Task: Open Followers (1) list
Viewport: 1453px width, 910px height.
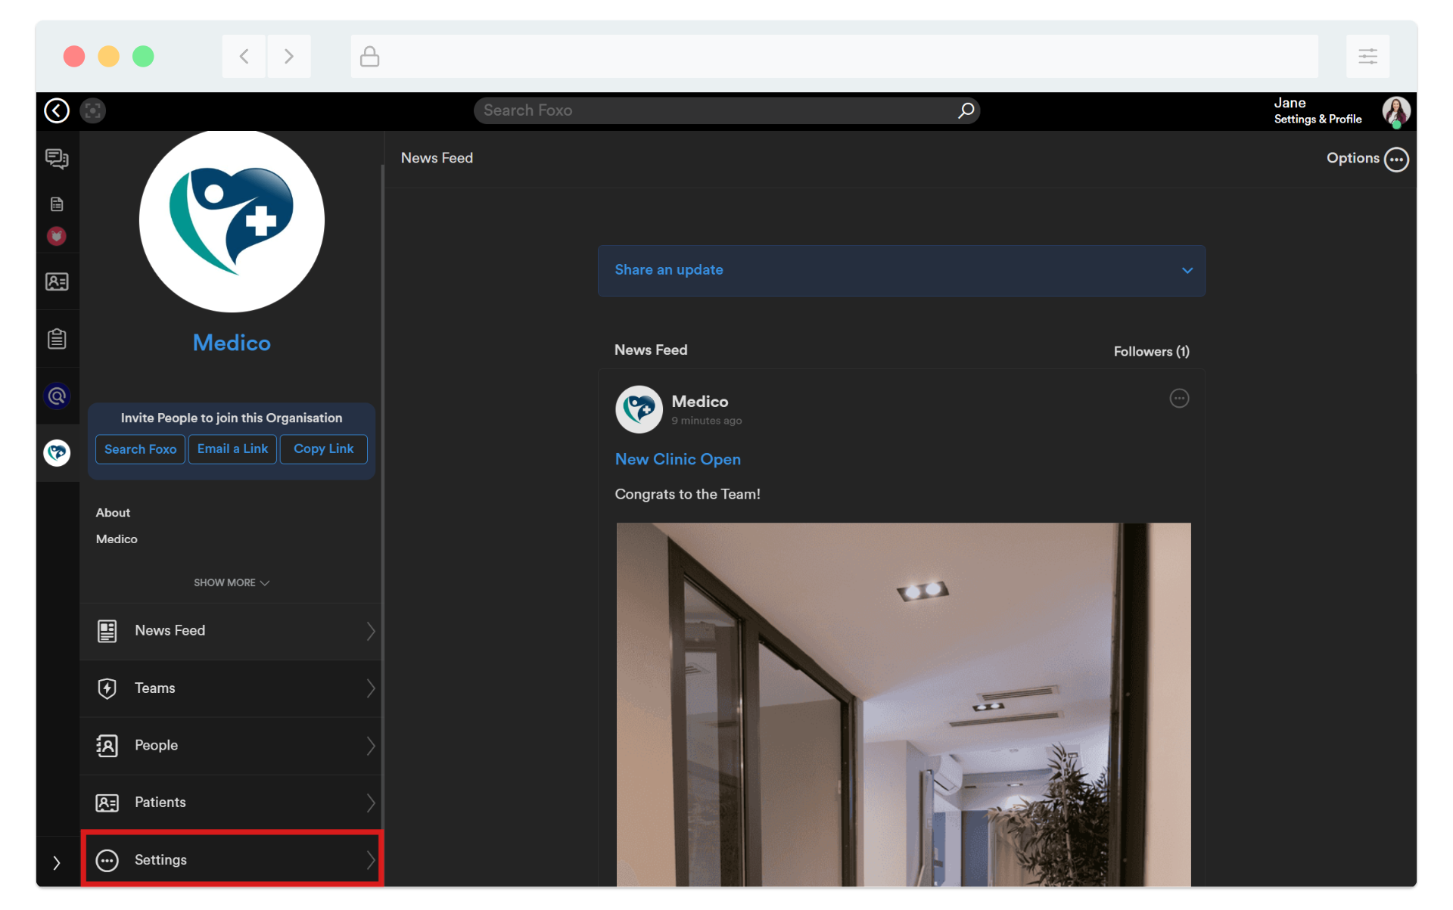Action: coord(1151,352)
